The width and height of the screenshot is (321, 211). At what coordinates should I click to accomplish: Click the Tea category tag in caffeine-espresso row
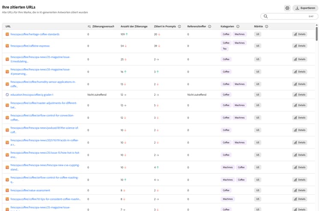tap(225, 49)
